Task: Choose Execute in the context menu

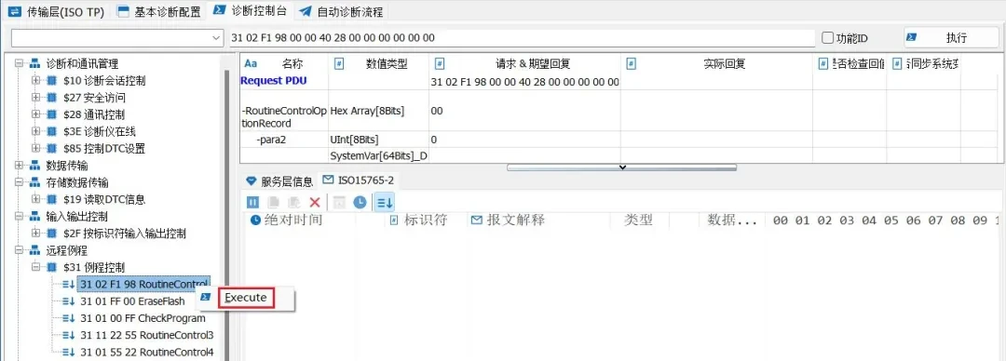Action: click(246, 298)
